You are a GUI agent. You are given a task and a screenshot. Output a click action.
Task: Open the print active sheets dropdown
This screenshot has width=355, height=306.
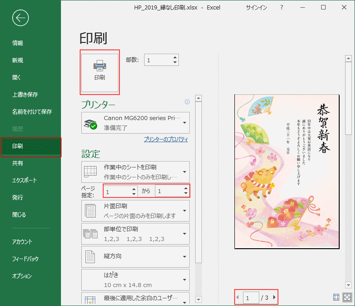(135, 172)
